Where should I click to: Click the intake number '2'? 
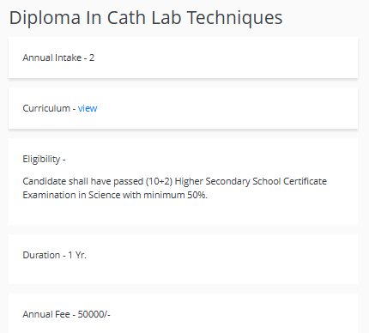pos(92,58)
